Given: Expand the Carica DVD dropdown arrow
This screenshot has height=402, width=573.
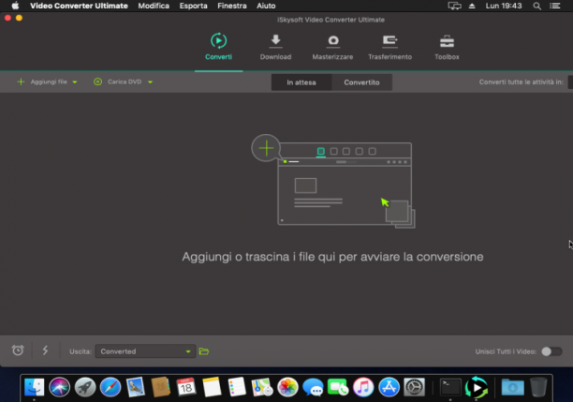Looking at the screenshot, I should 150,82.
